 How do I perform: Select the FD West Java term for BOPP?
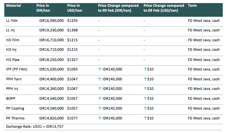coord(203,99)
